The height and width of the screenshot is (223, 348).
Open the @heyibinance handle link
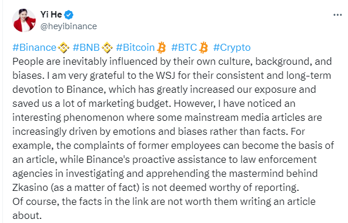[x=68, y=26]
